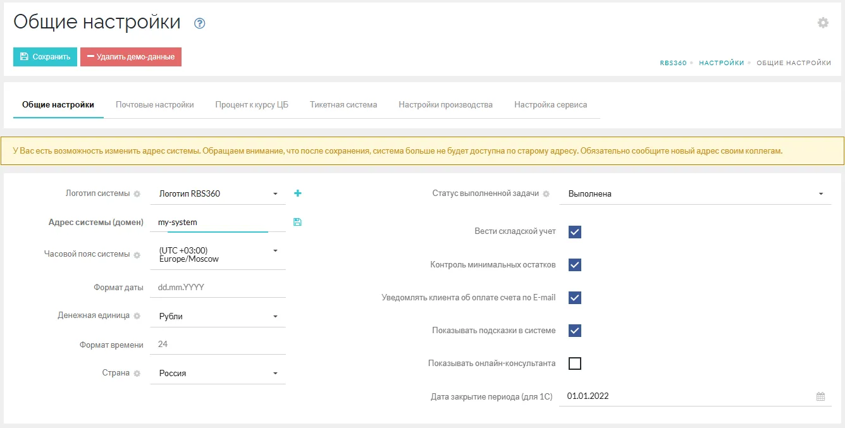Toggle Контроль минимальных остатков checkbox
The width and height of the screenshot is (845, 428).
pyautogui.click(x=574, y=265)
